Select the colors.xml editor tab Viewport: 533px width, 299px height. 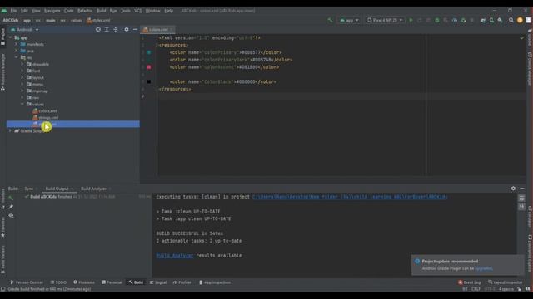(x=158, y=30)
